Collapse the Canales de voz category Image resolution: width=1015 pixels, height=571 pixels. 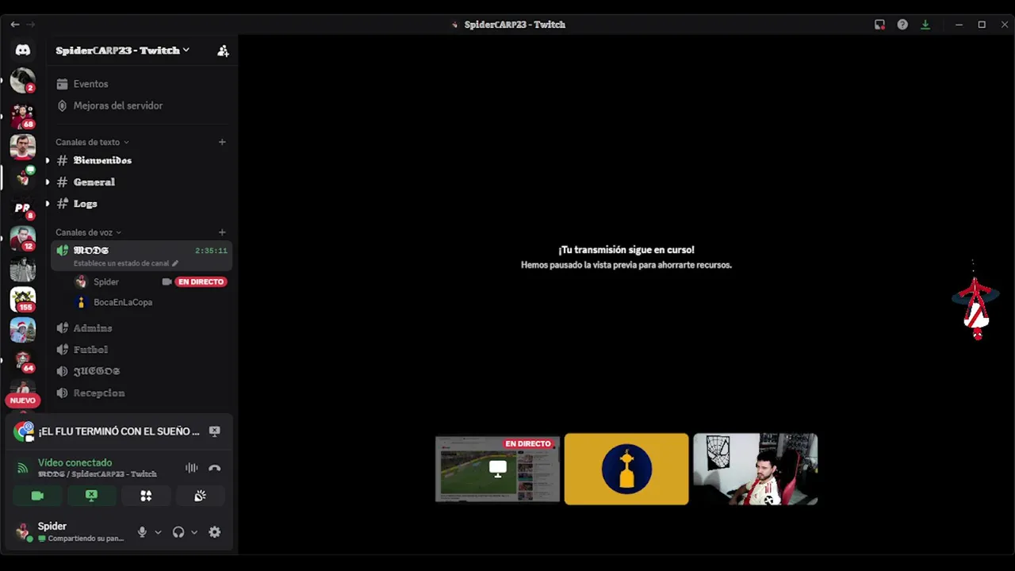88,232
